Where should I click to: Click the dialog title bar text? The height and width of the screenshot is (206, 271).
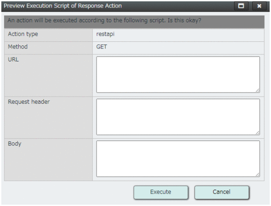click(x=63, y=6)
